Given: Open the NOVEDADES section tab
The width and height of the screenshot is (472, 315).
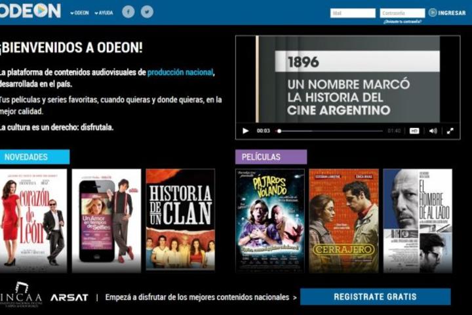Looking at the screenshot, I should 35,157.
